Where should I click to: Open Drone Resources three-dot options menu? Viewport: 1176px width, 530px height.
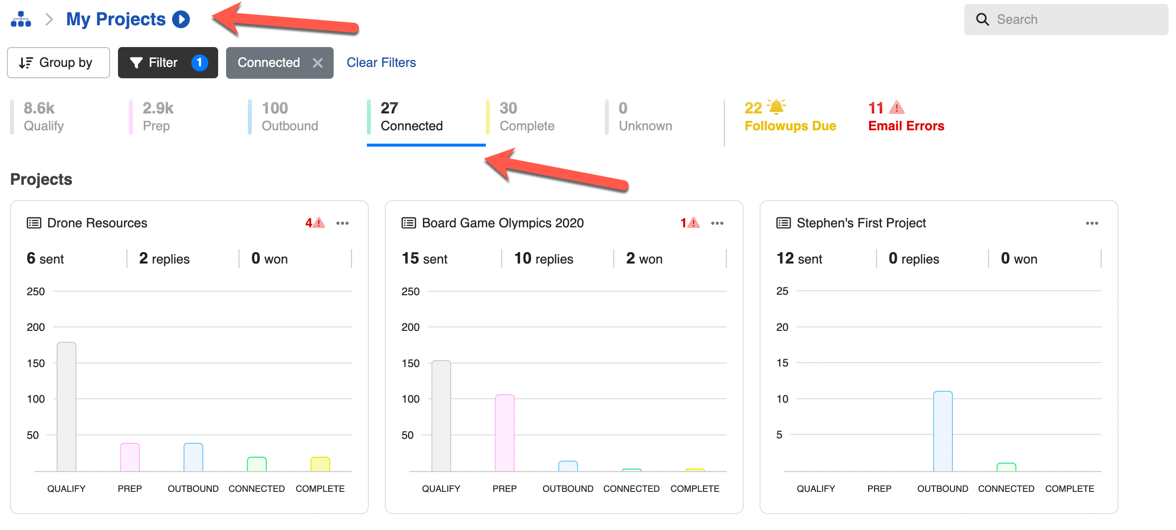(342, 223)
